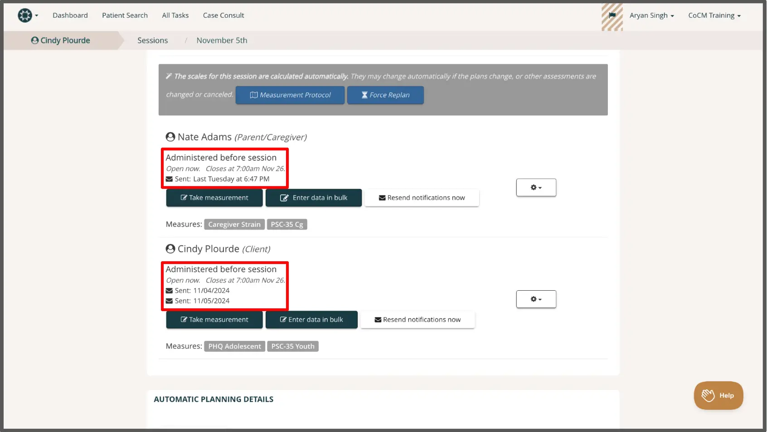Open Patient Search from the top menu

tap(125, 15)
